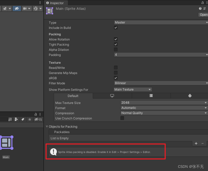The height and width of the screenshot is (171, 208).
Task: Toggle the Include in Build checkbox
Action: point(116,28)
